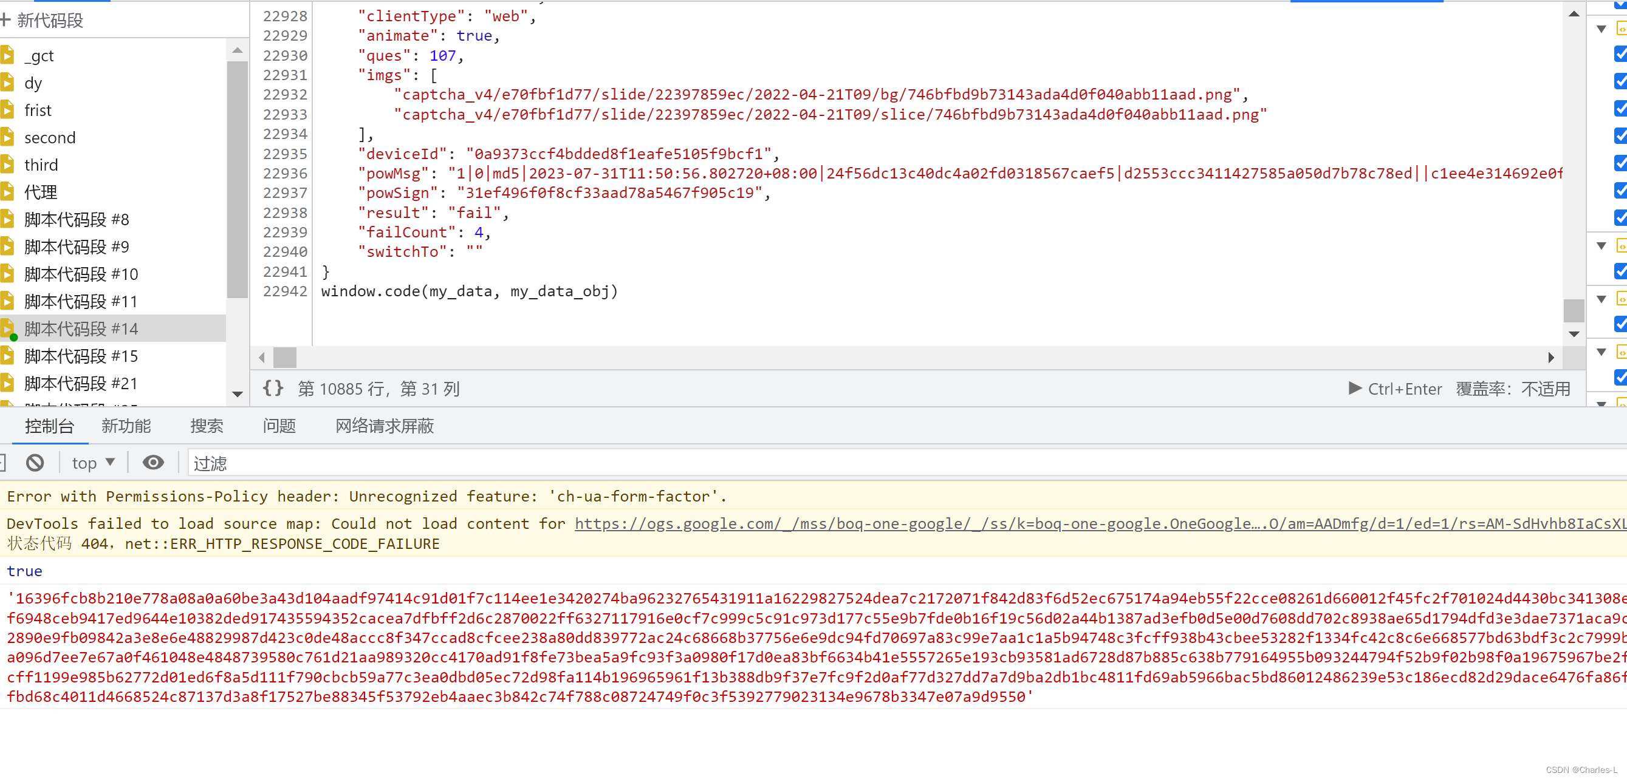Add a new snippet with 新代码段 plus icon

pos(5,20)
